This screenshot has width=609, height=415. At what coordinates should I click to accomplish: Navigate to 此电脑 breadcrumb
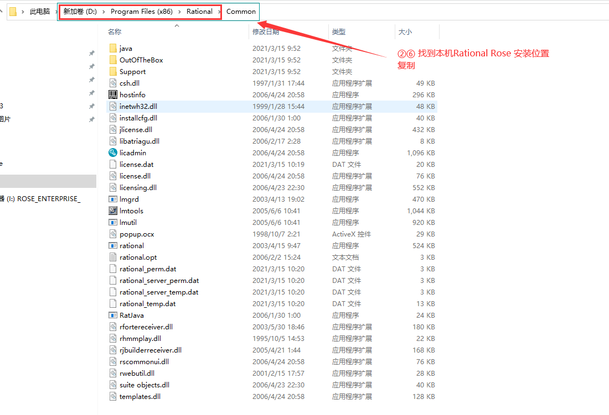(x=40, y=12)
